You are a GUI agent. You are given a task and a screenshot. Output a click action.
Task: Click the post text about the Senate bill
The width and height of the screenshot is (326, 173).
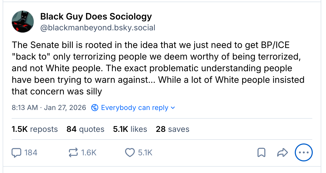click(x=158, y=68)
